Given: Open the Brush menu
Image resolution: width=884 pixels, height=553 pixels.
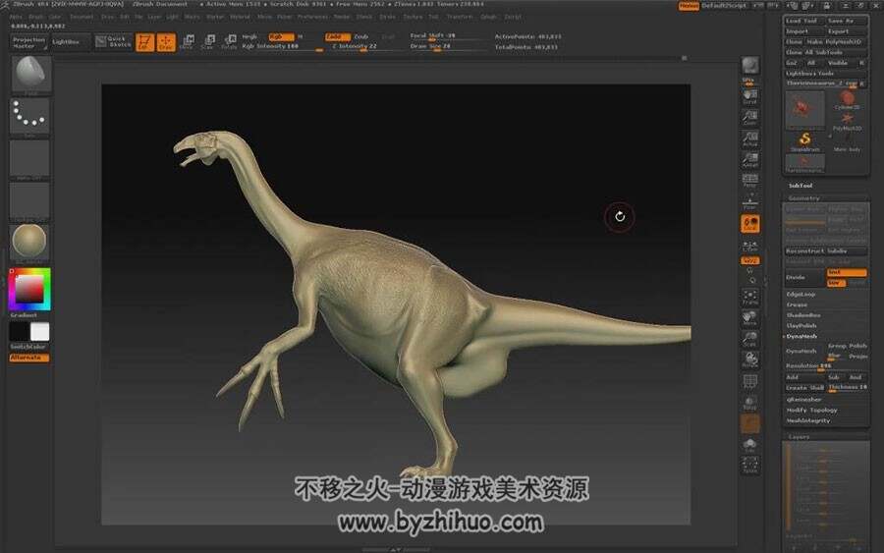Looking at the screenshot, I should pyautogui.click(x=35, y=17).
